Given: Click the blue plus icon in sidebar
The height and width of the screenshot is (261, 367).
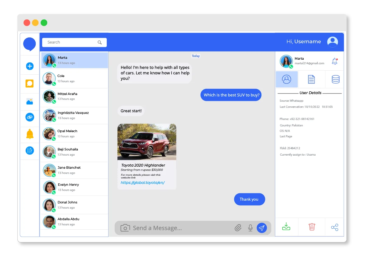Looking at the screenshot, I should click(x=30, y=66).
